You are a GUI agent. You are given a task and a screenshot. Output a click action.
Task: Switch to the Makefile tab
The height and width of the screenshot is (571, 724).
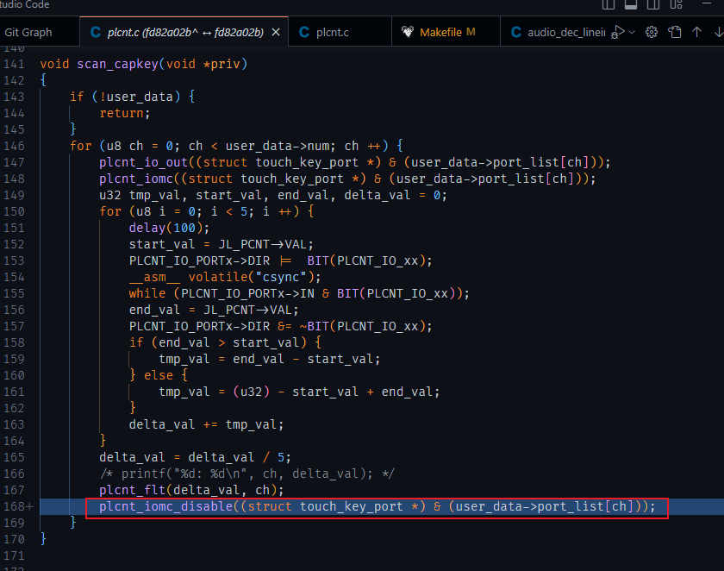pyautogui.click(x=446, y=32)
